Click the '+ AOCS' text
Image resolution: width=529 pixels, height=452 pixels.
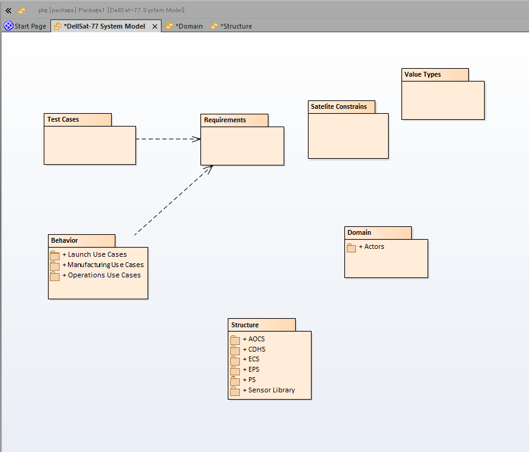pos(254,339)
